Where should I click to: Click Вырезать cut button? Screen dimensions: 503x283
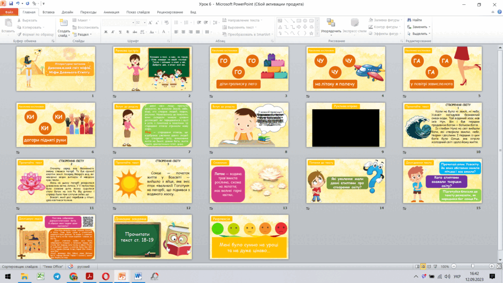tap(27, 20)
